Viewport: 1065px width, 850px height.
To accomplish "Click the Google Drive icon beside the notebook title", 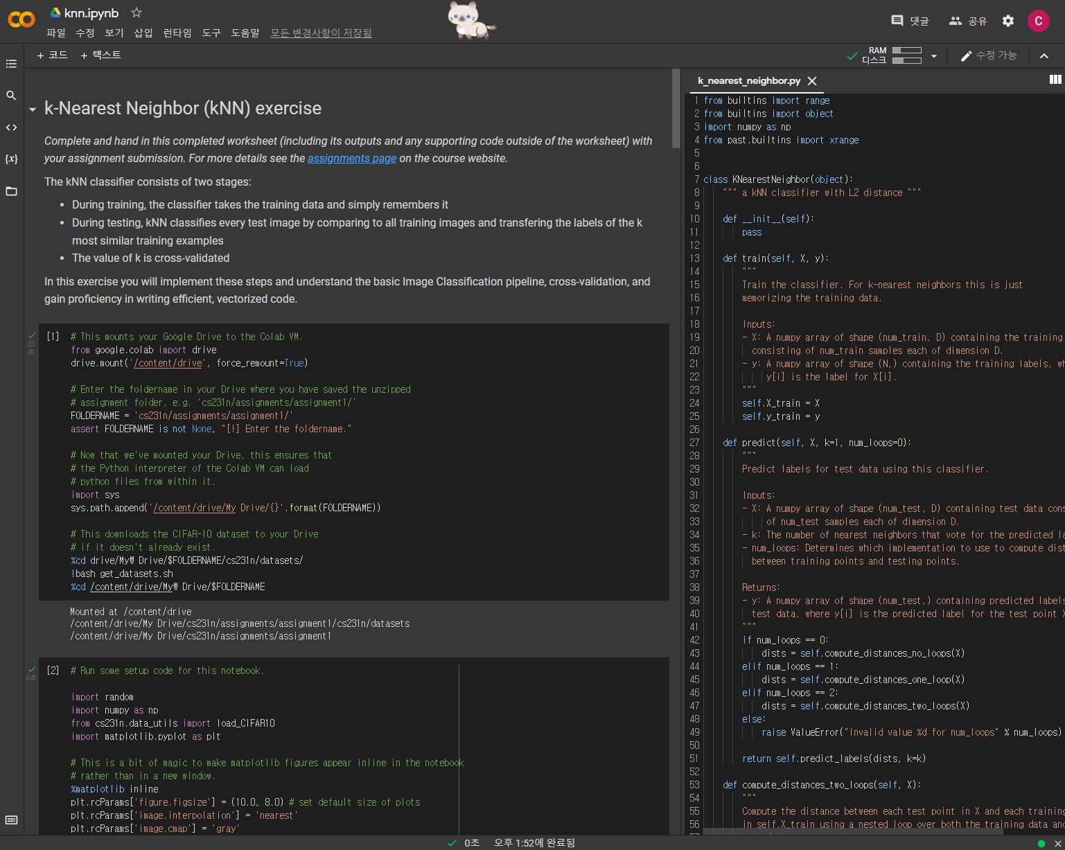I will [55, 12].
